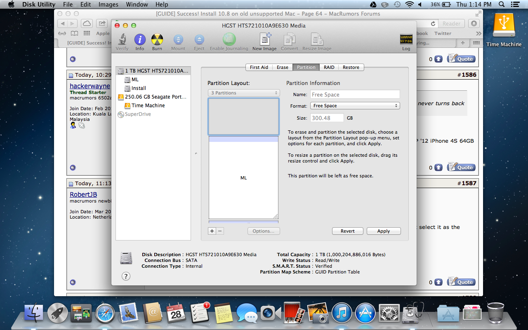Remove partition with the minus button
528x330 pixels.
(x=220, y=231)
